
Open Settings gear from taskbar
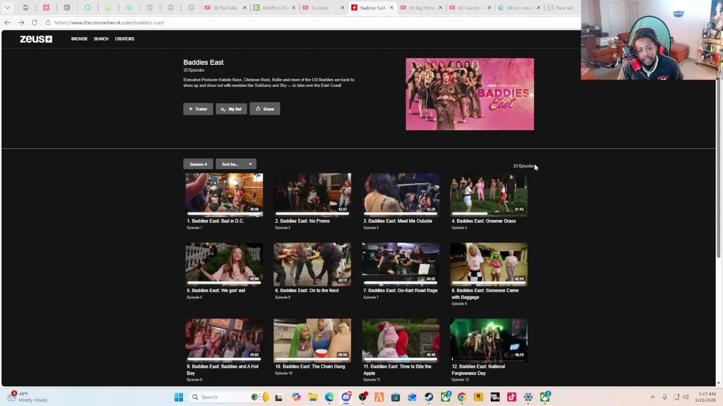point(528,397)
